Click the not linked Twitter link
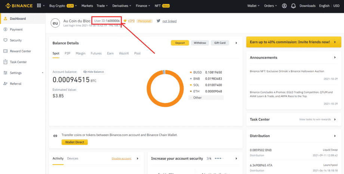The width and height of the screenshot is (344, 174). (x=169, y=21)
